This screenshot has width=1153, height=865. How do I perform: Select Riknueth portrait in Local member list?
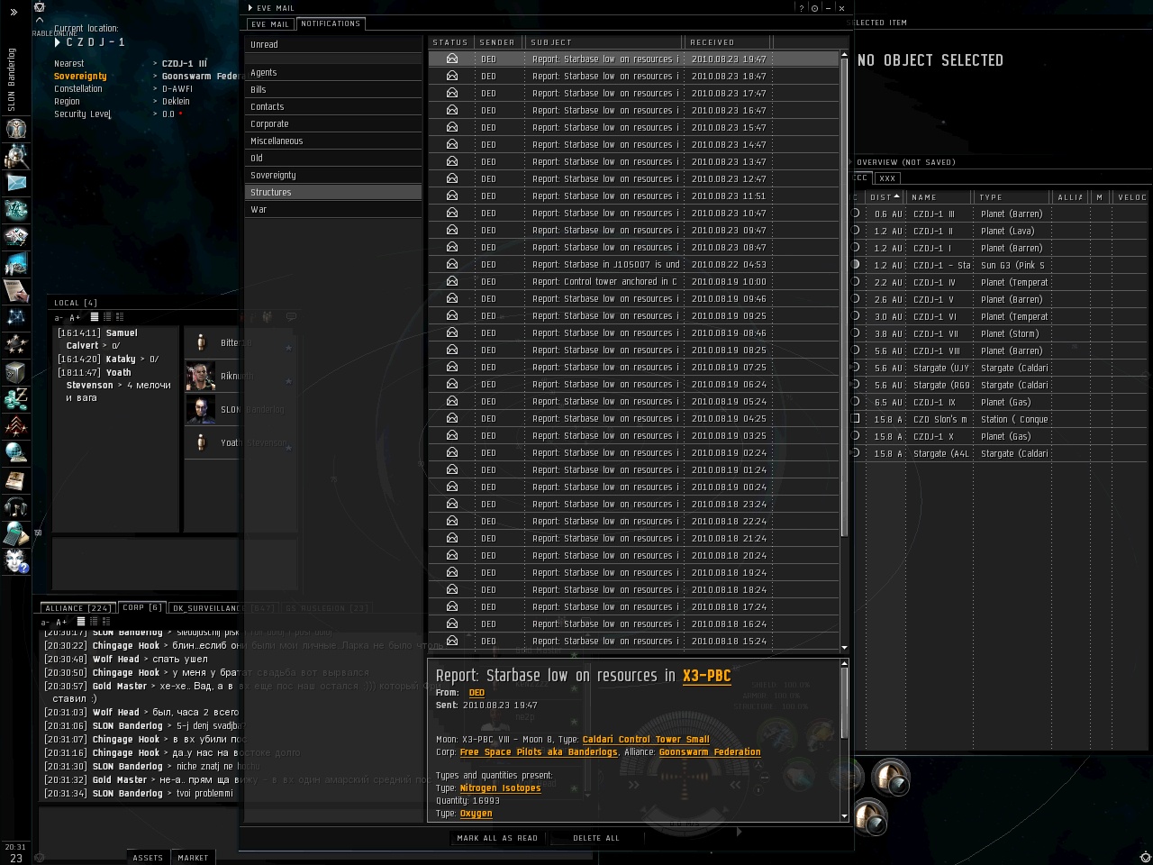(201, 376)
